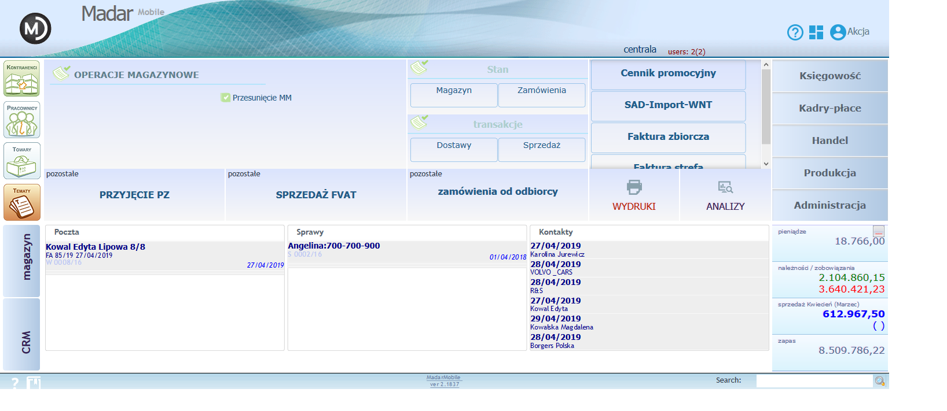This screenshot has height=411, width=947.
Task: Open the Analizy chart icon
Action: coord(725,187)
